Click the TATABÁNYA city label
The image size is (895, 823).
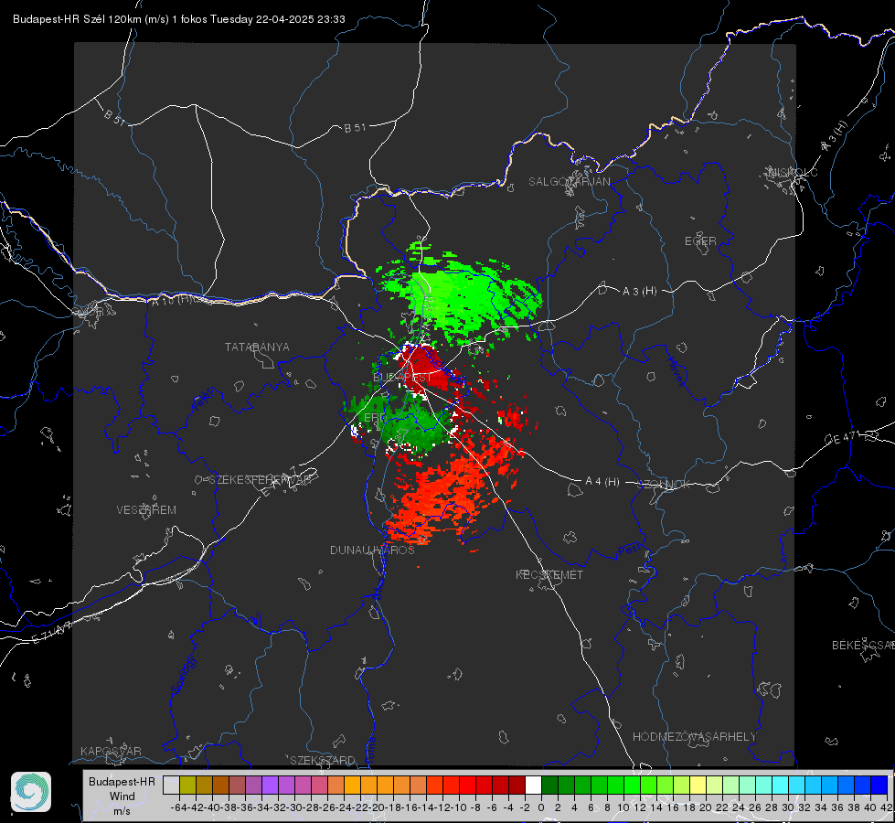[x=257, y=347]
